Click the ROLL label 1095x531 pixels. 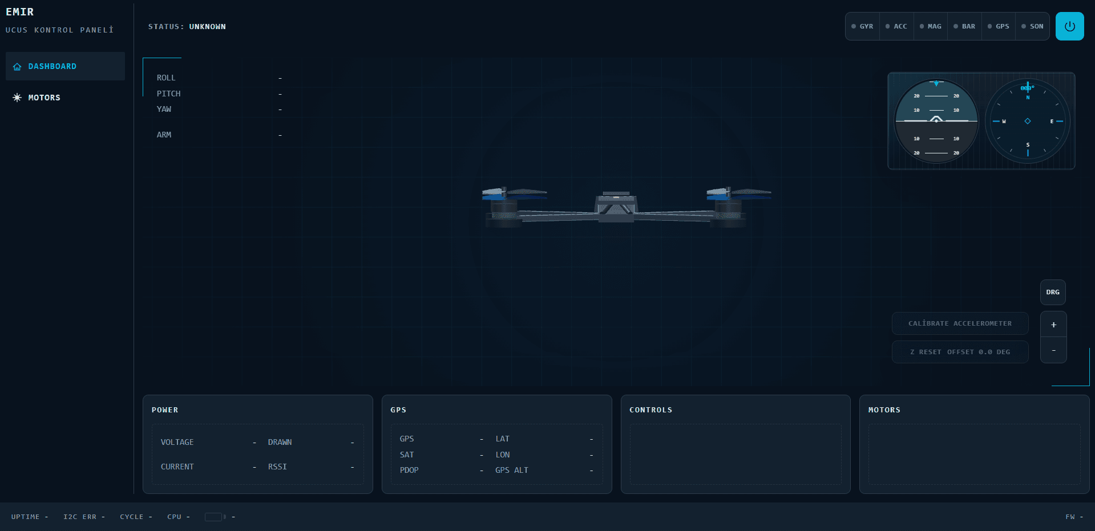click(166, 78)
